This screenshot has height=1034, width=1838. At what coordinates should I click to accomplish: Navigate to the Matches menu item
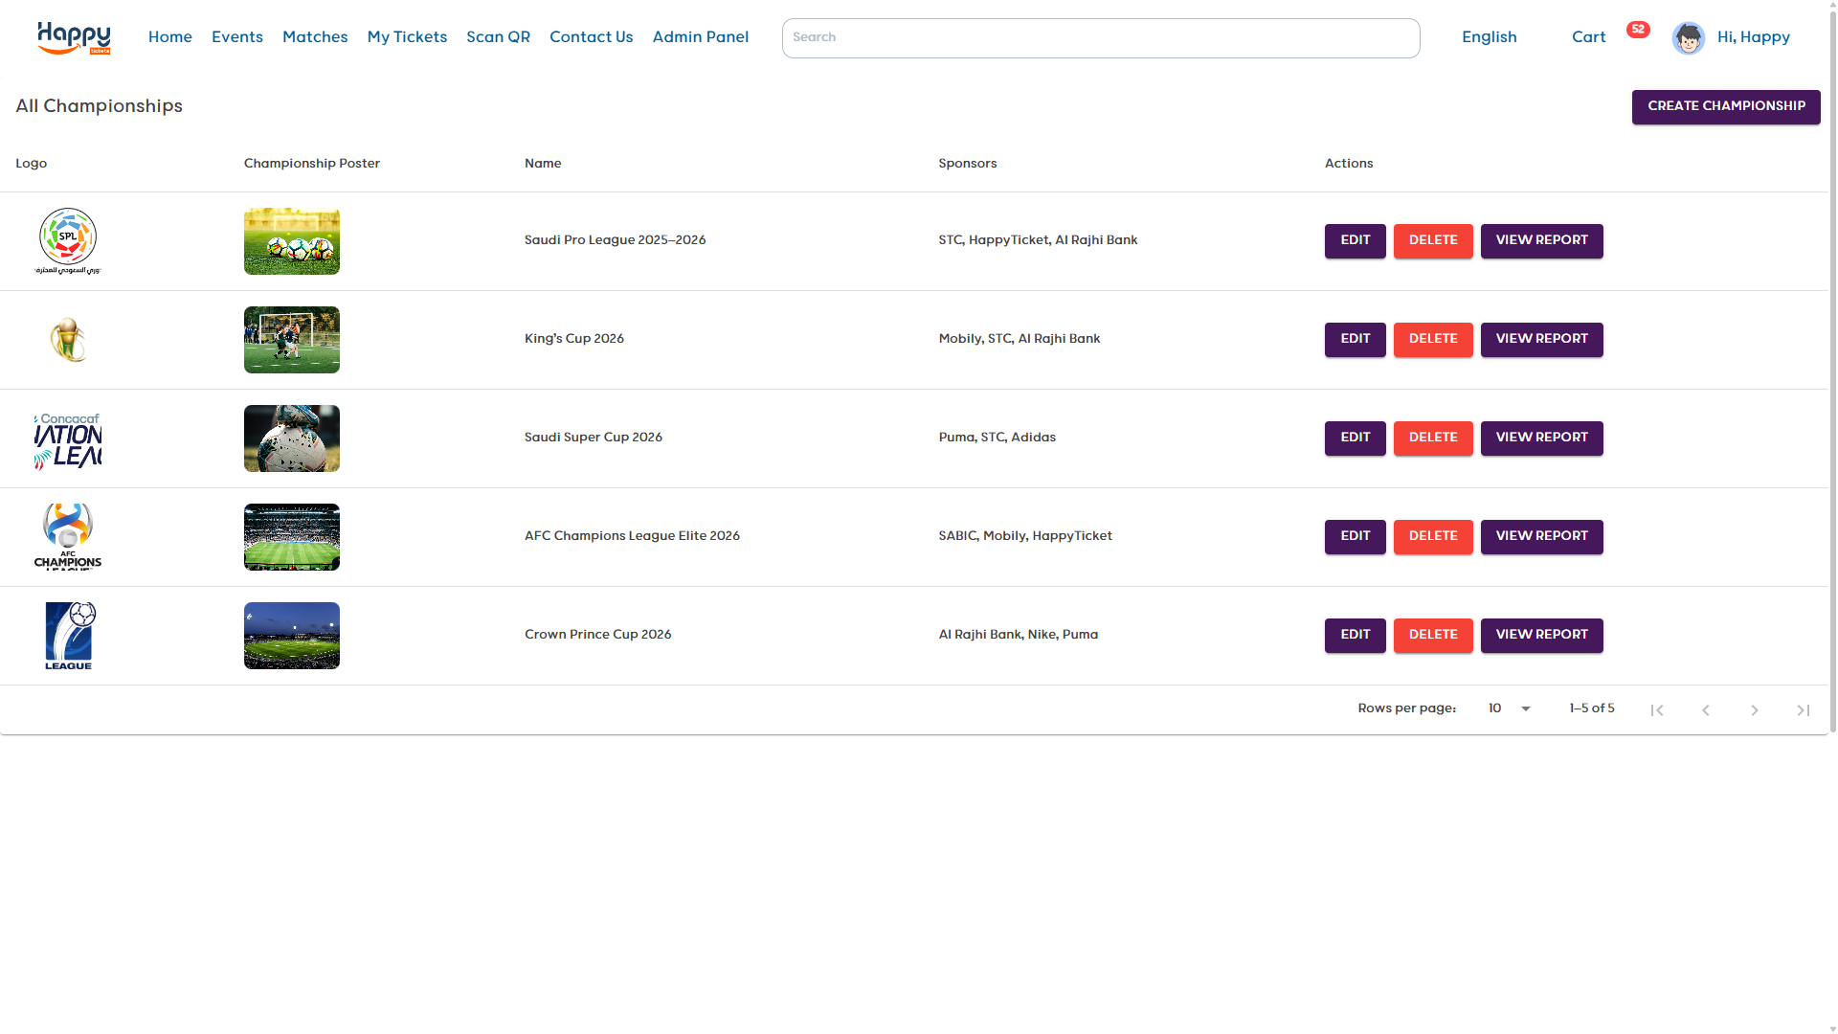click(315, 37)
